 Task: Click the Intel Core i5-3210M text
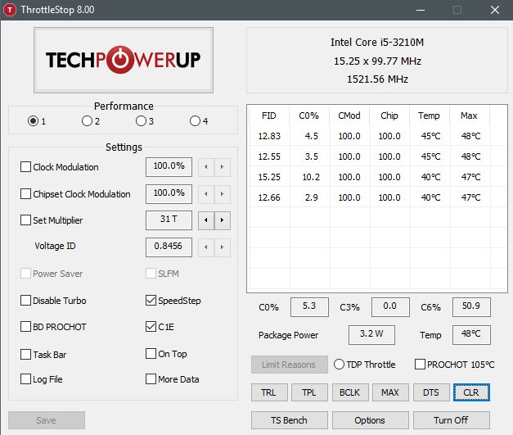click(377, 43)
